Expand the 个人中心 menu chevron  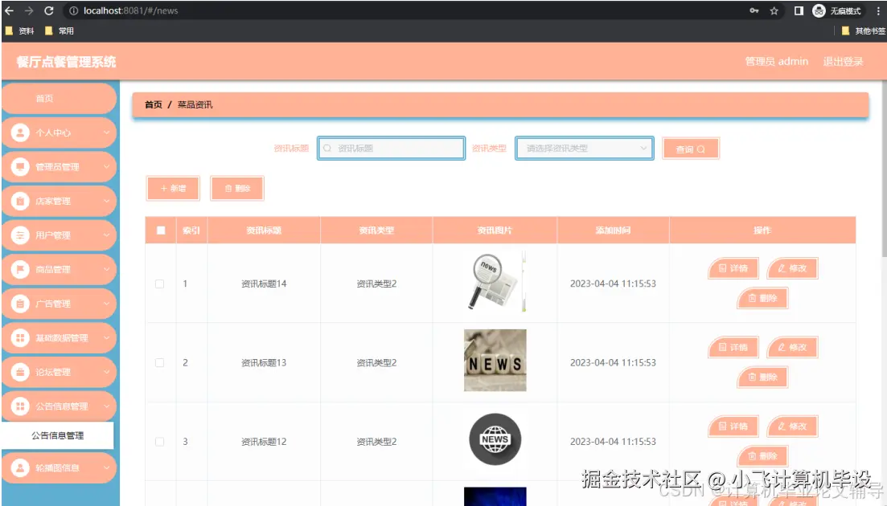point(106,133)
